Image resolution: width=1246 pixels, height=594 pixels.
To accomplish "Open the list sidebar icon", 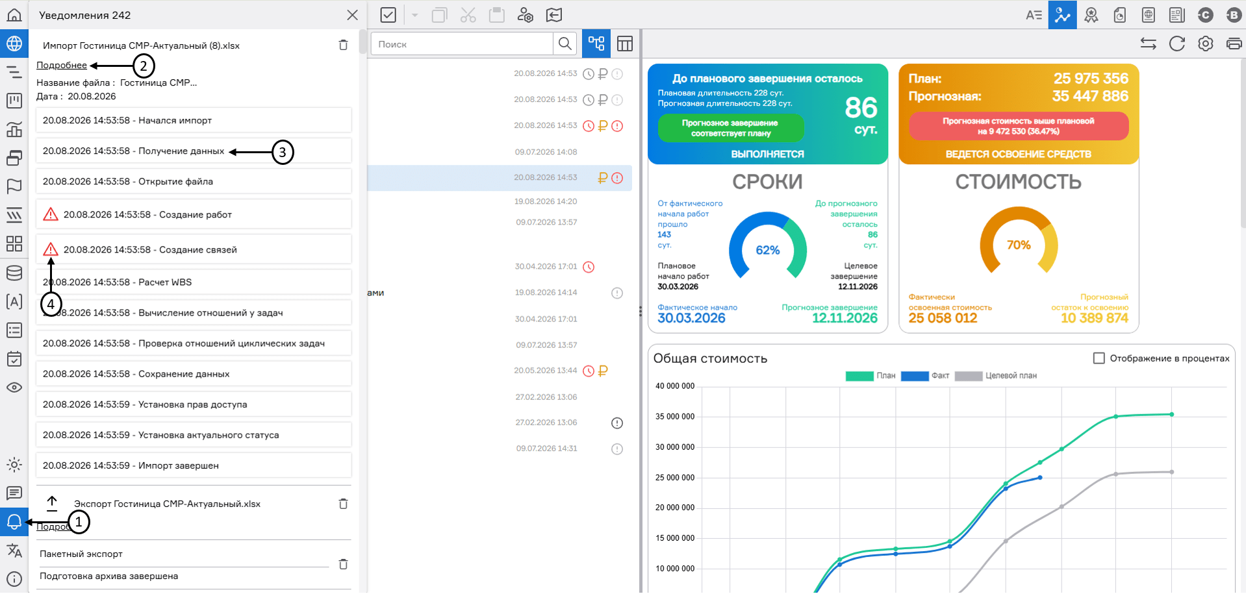I will point(14,330).
